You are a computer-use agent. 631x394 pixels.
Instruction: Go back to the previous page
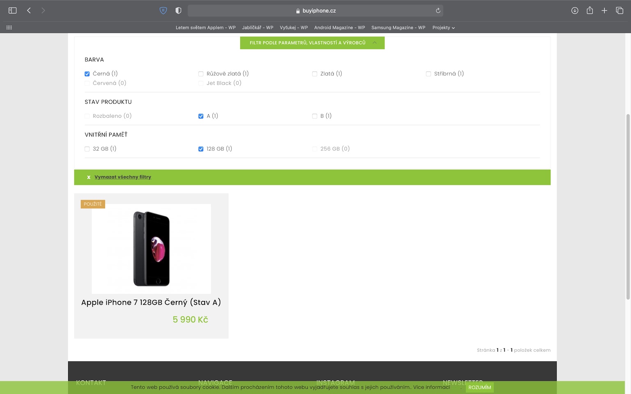(29, 11)
